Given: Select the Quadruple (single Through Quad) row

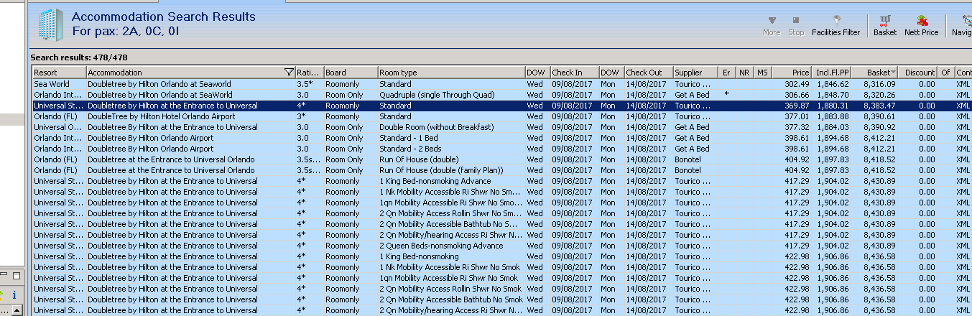Looking at the screenshot, I should (502, 95).
